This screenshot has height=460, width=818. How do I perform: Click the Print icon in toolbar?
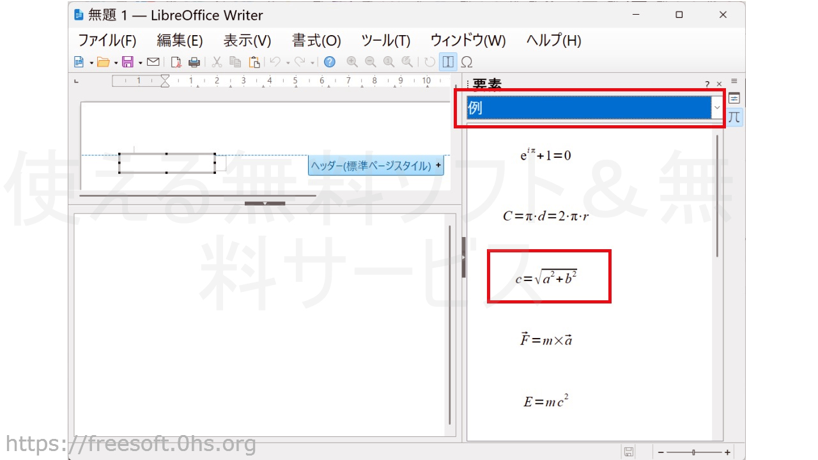coord(194,62)
